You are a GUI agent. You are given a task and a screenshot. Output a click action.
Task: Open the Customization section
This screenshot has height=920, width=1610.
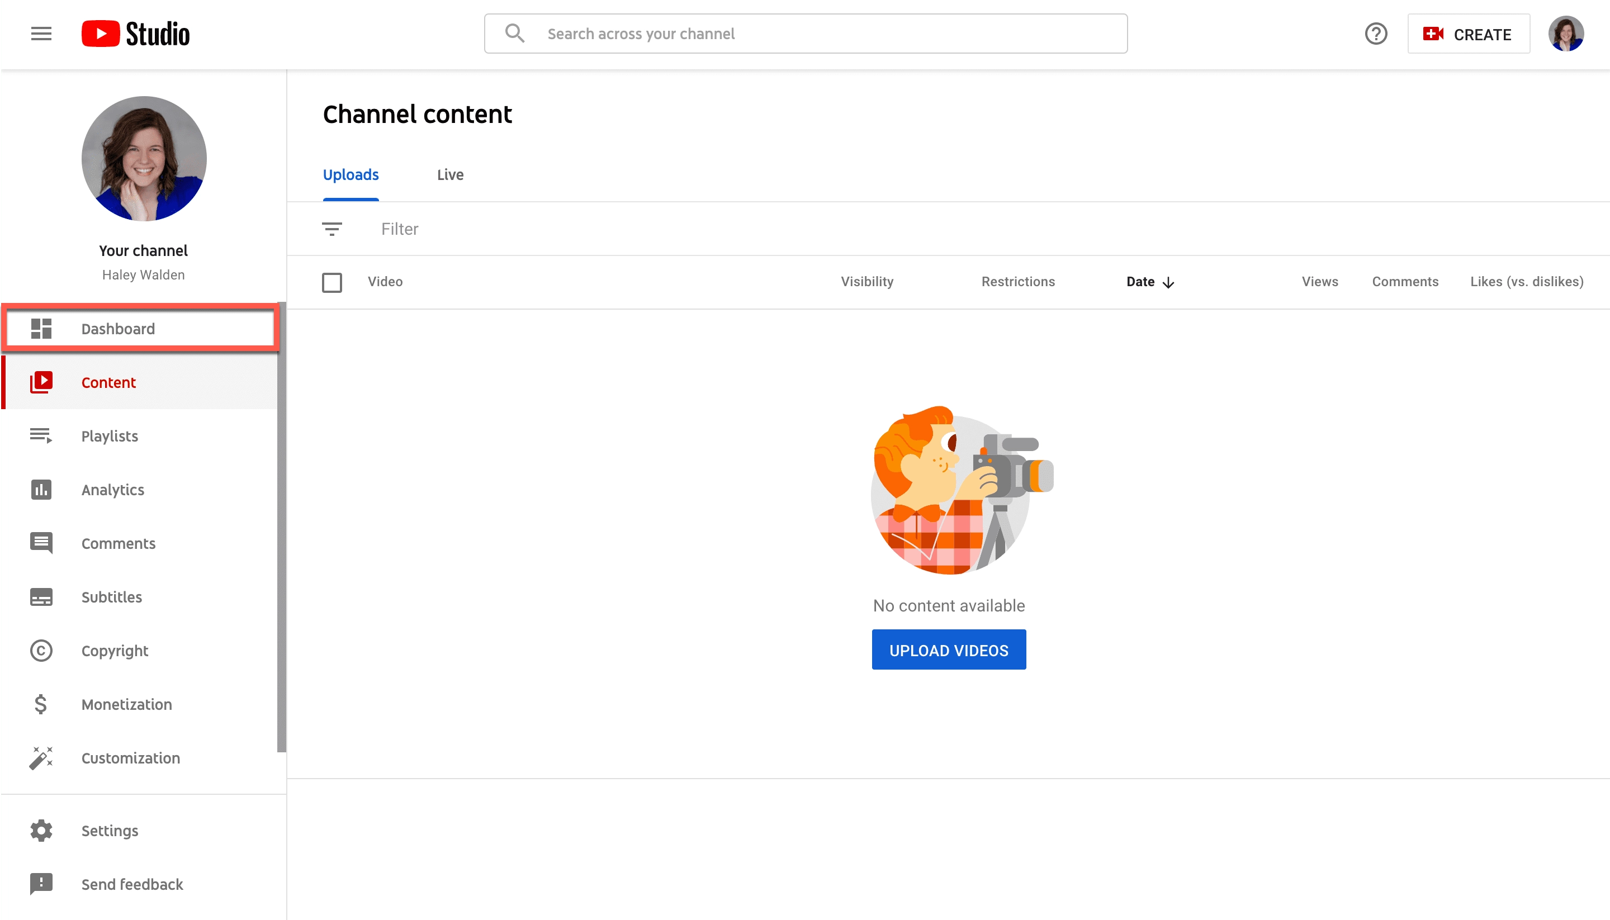[130, 757]
